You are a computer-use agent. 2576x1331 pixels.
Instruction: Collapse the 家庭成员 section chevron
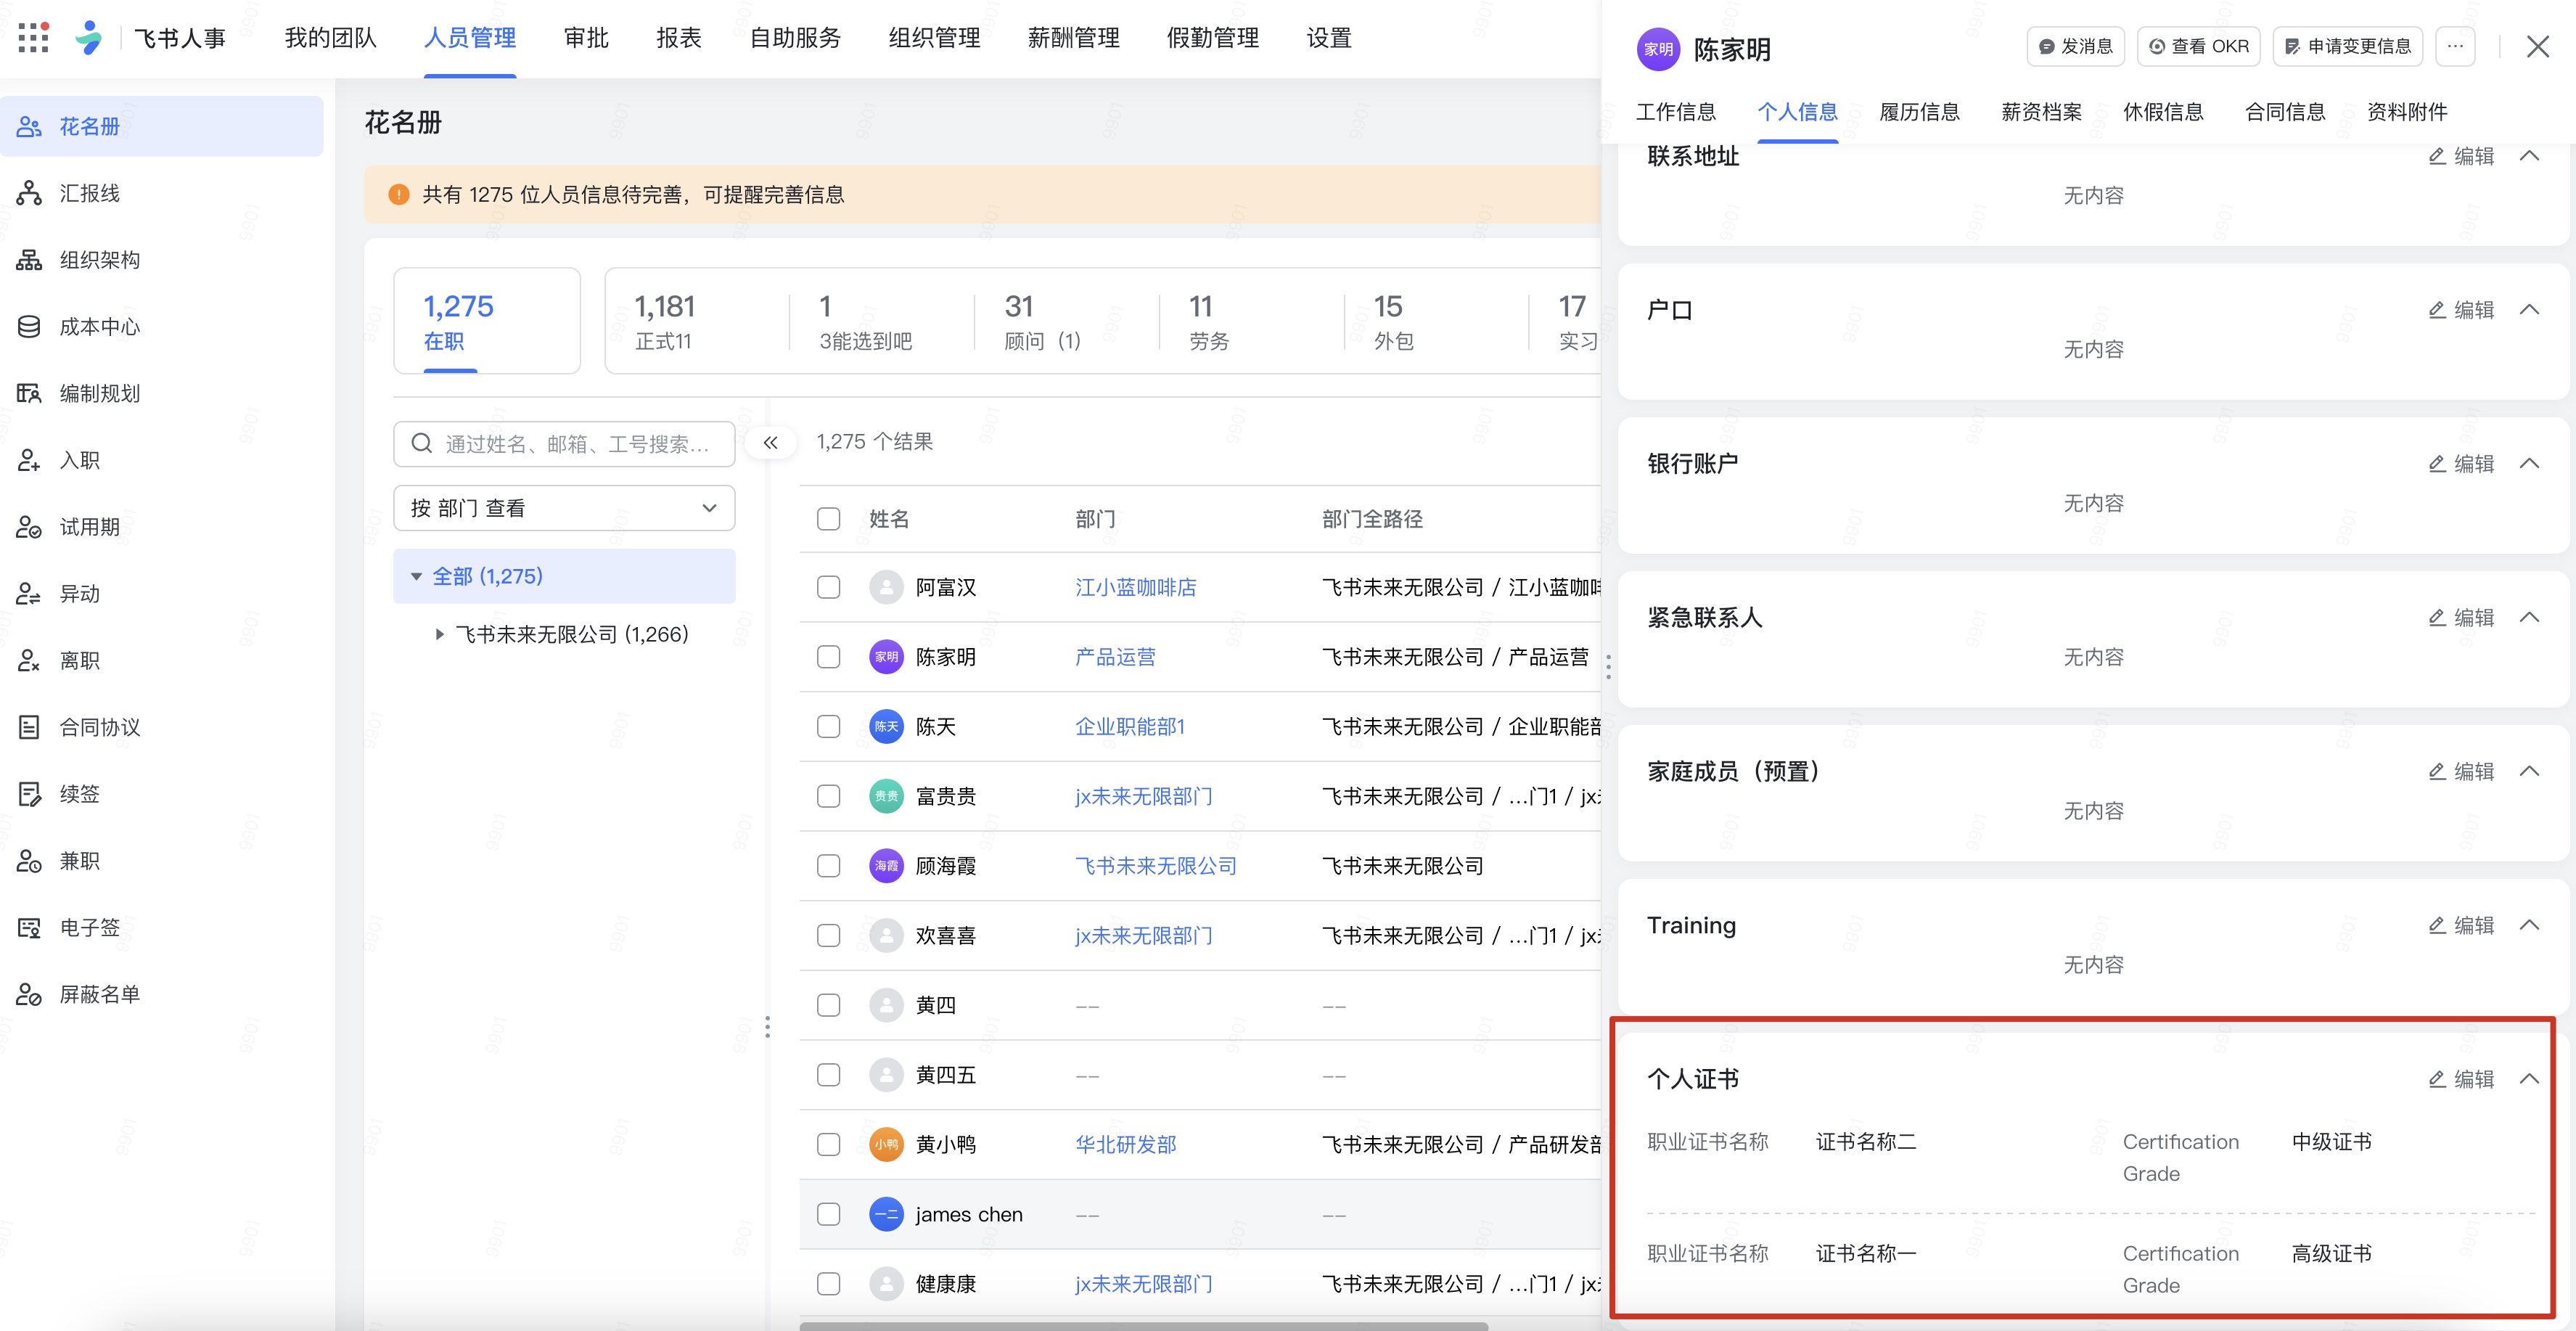pyautogui.click(x=2529, y=772)
